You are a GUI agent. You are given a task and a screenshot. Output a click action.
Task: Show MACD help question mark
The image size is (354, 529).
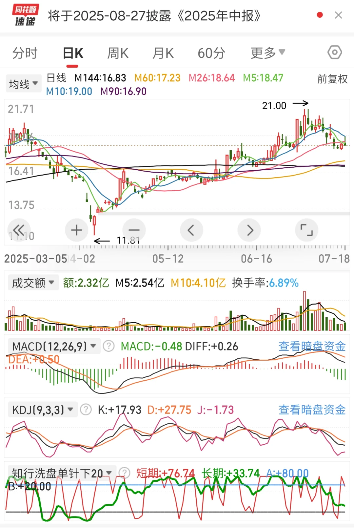pyautogui.click(x=109, y=346)
